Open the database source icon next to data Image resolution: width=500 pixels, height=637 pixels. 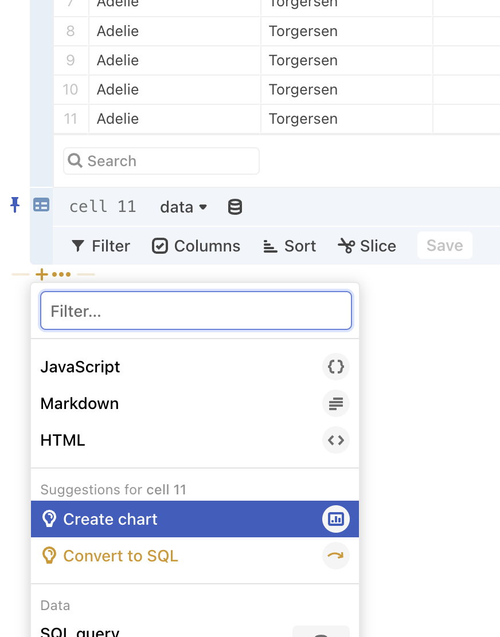point(235,206)
